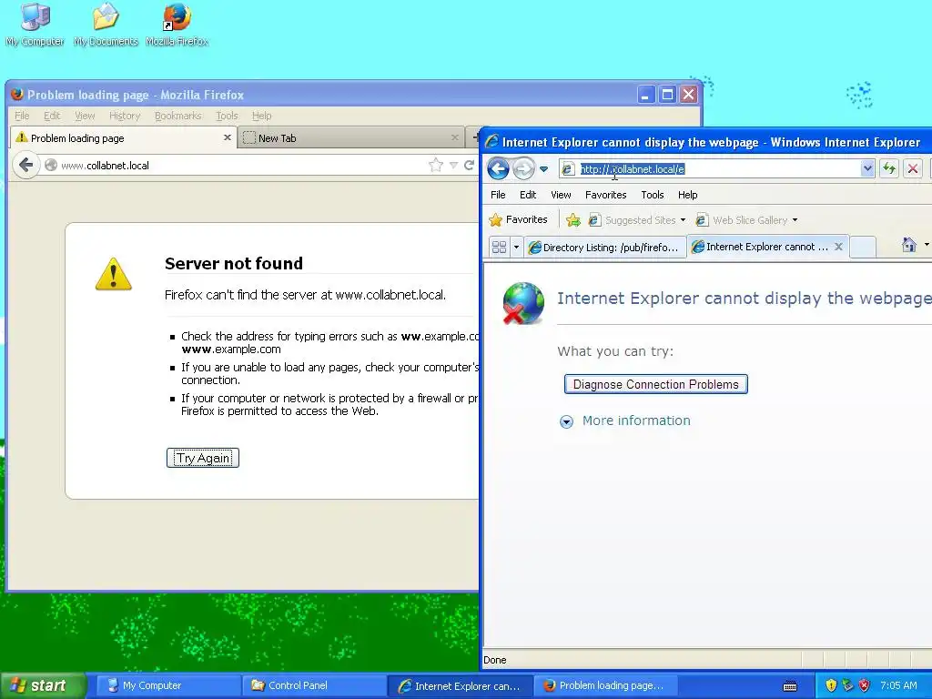The image size is (932, 699).
Task: Click yellow security shield tray icon
Action: point(831,685)
